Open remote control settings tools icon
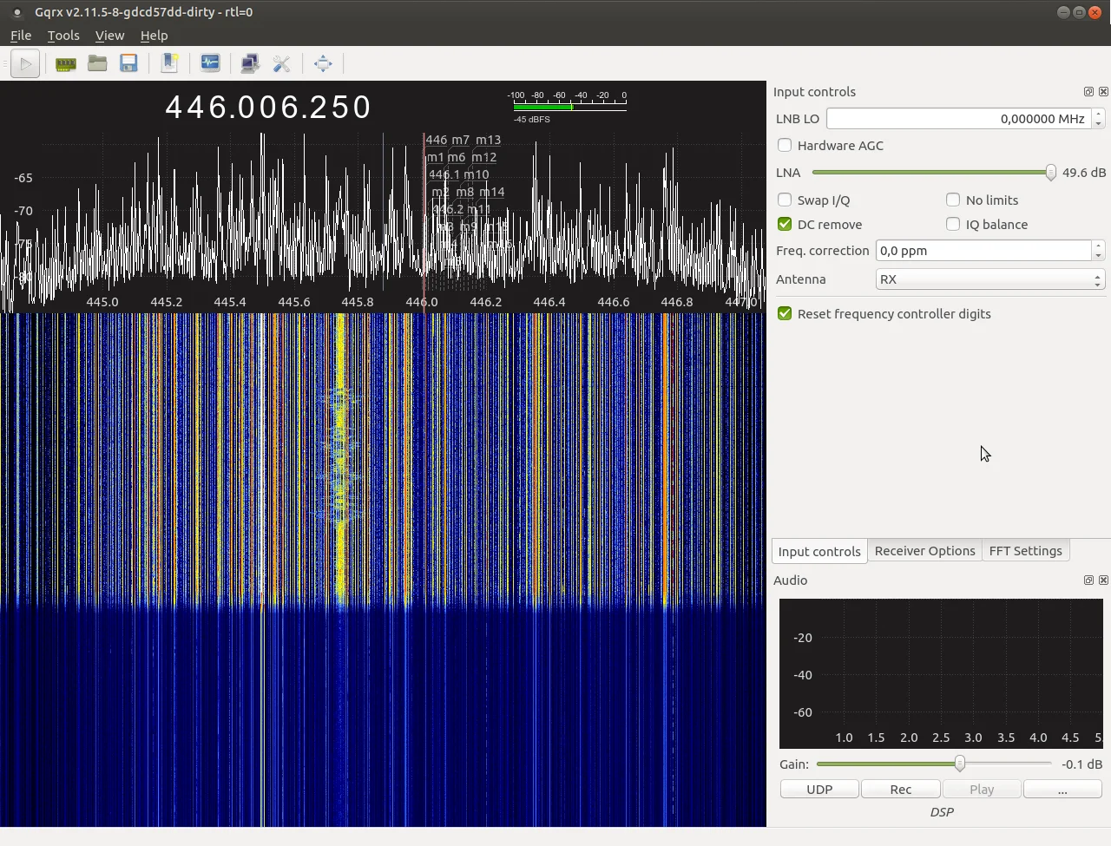 281,63
